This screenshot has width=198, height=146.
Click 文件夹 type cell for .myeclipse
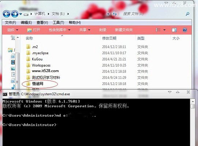143,53
